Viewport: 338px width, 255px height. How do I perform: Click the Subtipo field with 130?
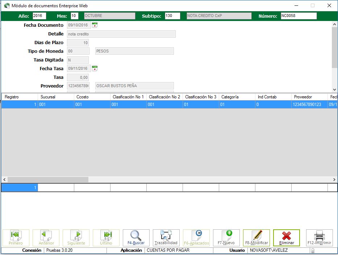(x=172, y=16)
